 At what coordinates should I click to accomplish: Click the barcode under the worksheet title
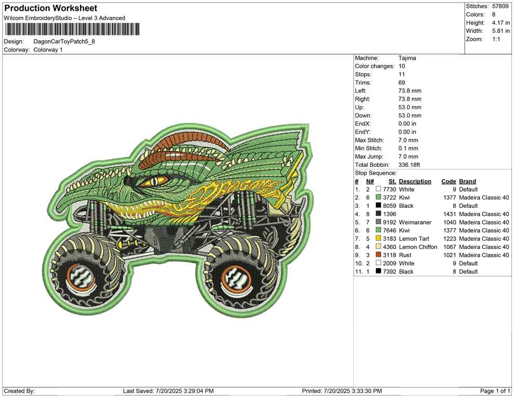[x=72, y=29]
